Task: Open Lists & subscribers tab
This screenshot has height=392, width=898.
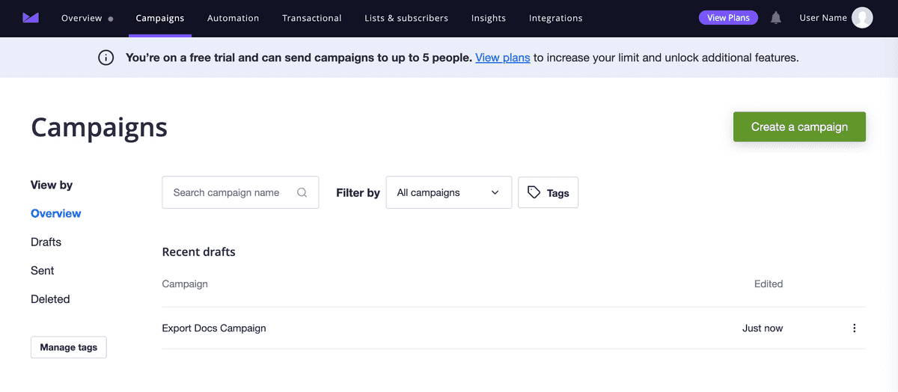Action: coord(406,18)
